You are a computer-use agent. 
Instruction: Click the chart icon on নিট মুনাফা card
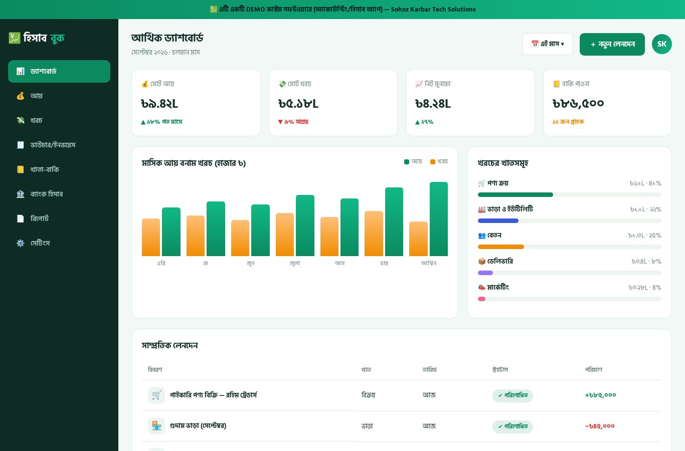[419, 84]
